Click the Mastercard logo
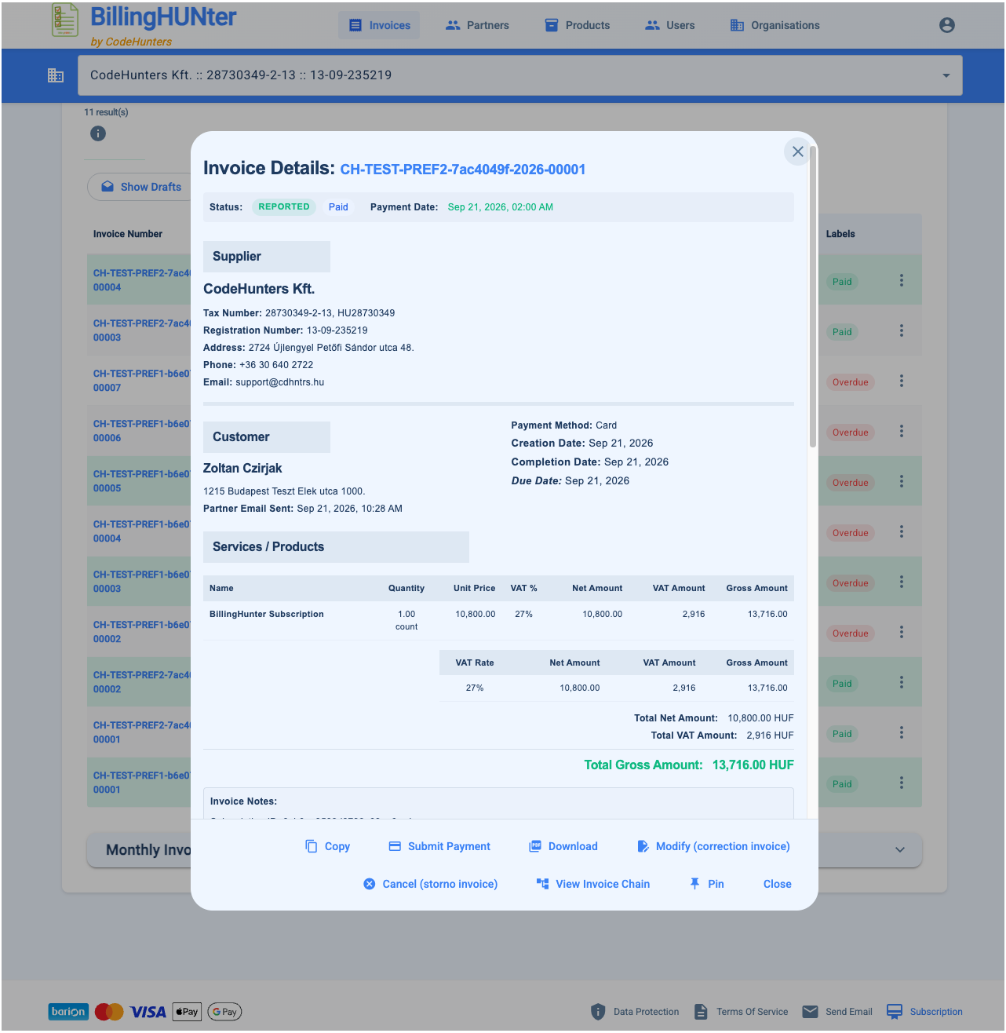1006x1033 pixels. (109, 1012)
